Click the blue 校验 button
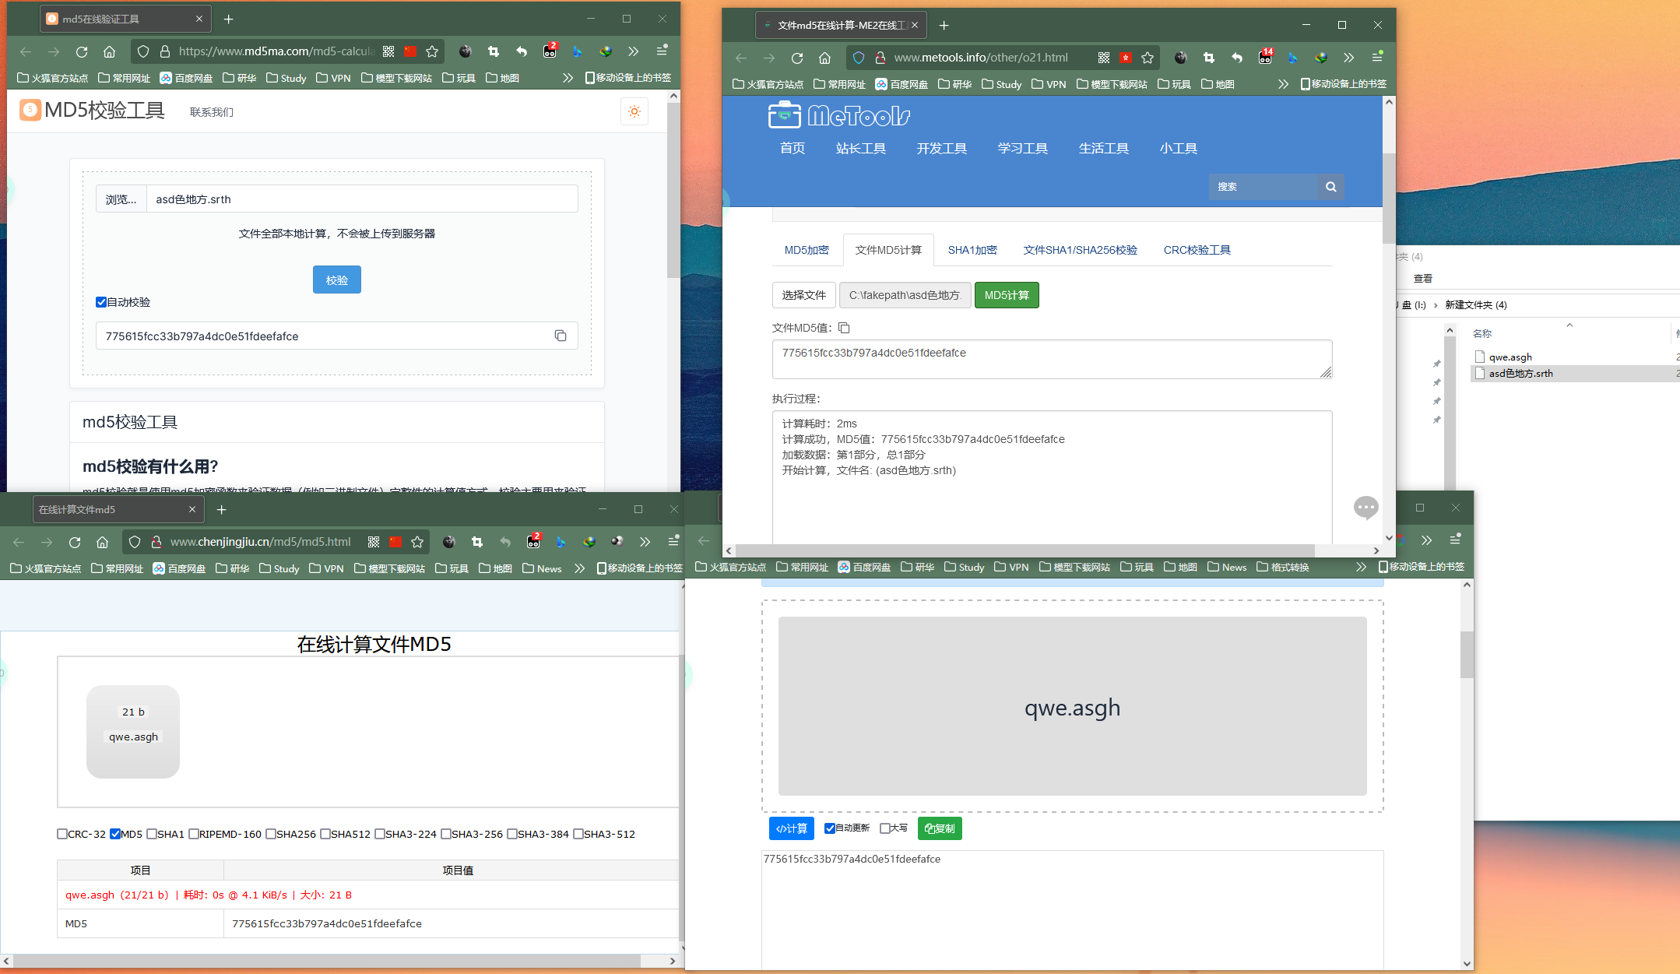 click(x=336, y=280)
